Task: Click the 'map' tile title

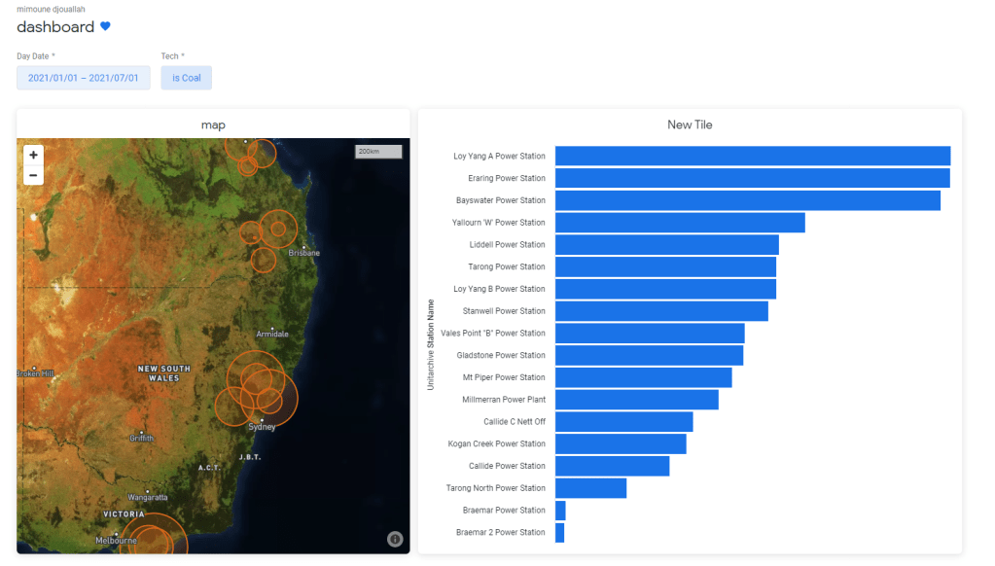Action: [x=213, y=124]
